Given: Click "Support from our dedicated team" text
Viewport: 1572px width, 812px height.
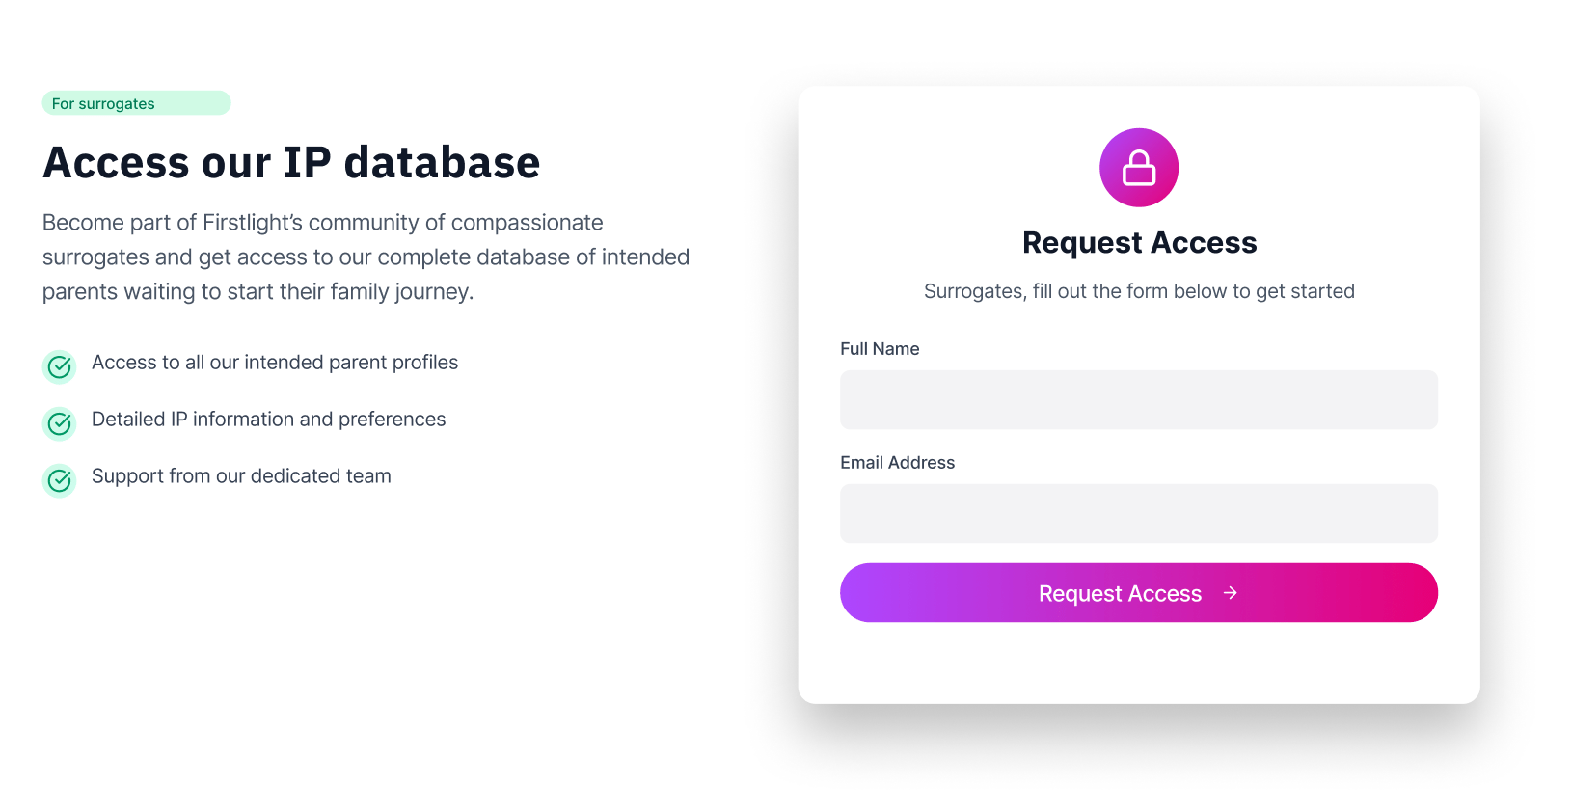Looking at the screenshot, I should 241,476.
